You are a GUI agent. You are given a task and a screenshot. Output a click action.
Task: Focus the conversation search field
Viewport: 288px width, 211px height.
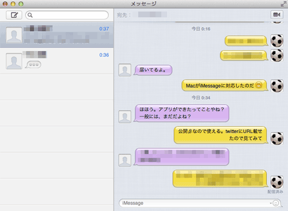pos(67,15)
